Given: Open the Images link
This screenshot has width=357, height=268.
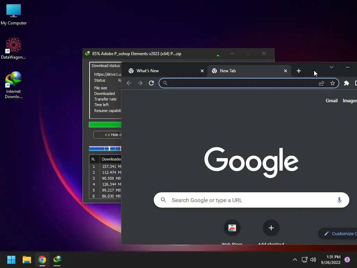Looking at the screenshot, I should click(x=350, y=101).
